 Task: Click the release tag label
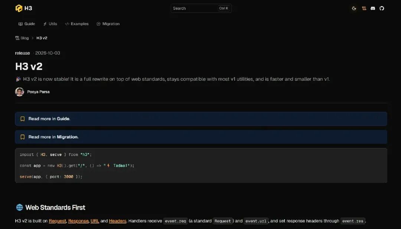(23, 53)
